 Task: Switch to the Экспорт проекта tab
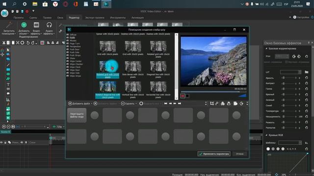(95, 18)
